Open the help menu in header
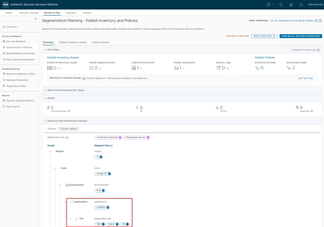Screen dimensions: 324x227 pos(269,4)
